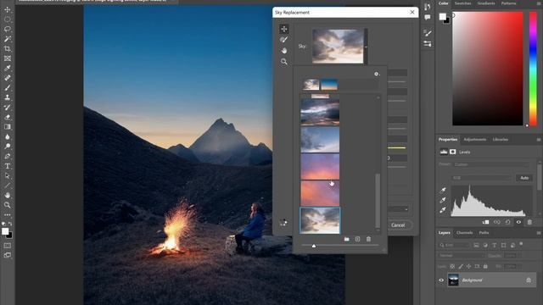Select the Elliptical Marquee tool
Screen dimensions: 543x305
pos(8,19)
